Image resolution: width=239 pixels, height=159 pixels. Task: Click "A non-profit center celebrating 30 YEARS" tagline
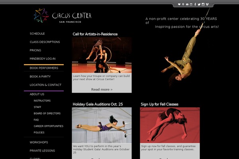coord(182,23)
